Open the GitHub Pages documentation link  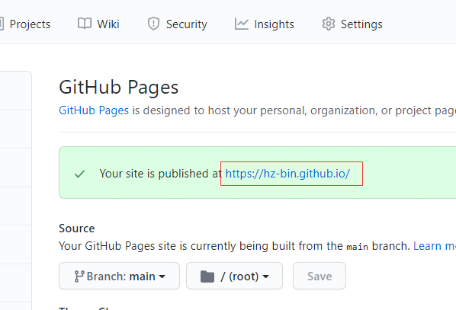point(94,110)
